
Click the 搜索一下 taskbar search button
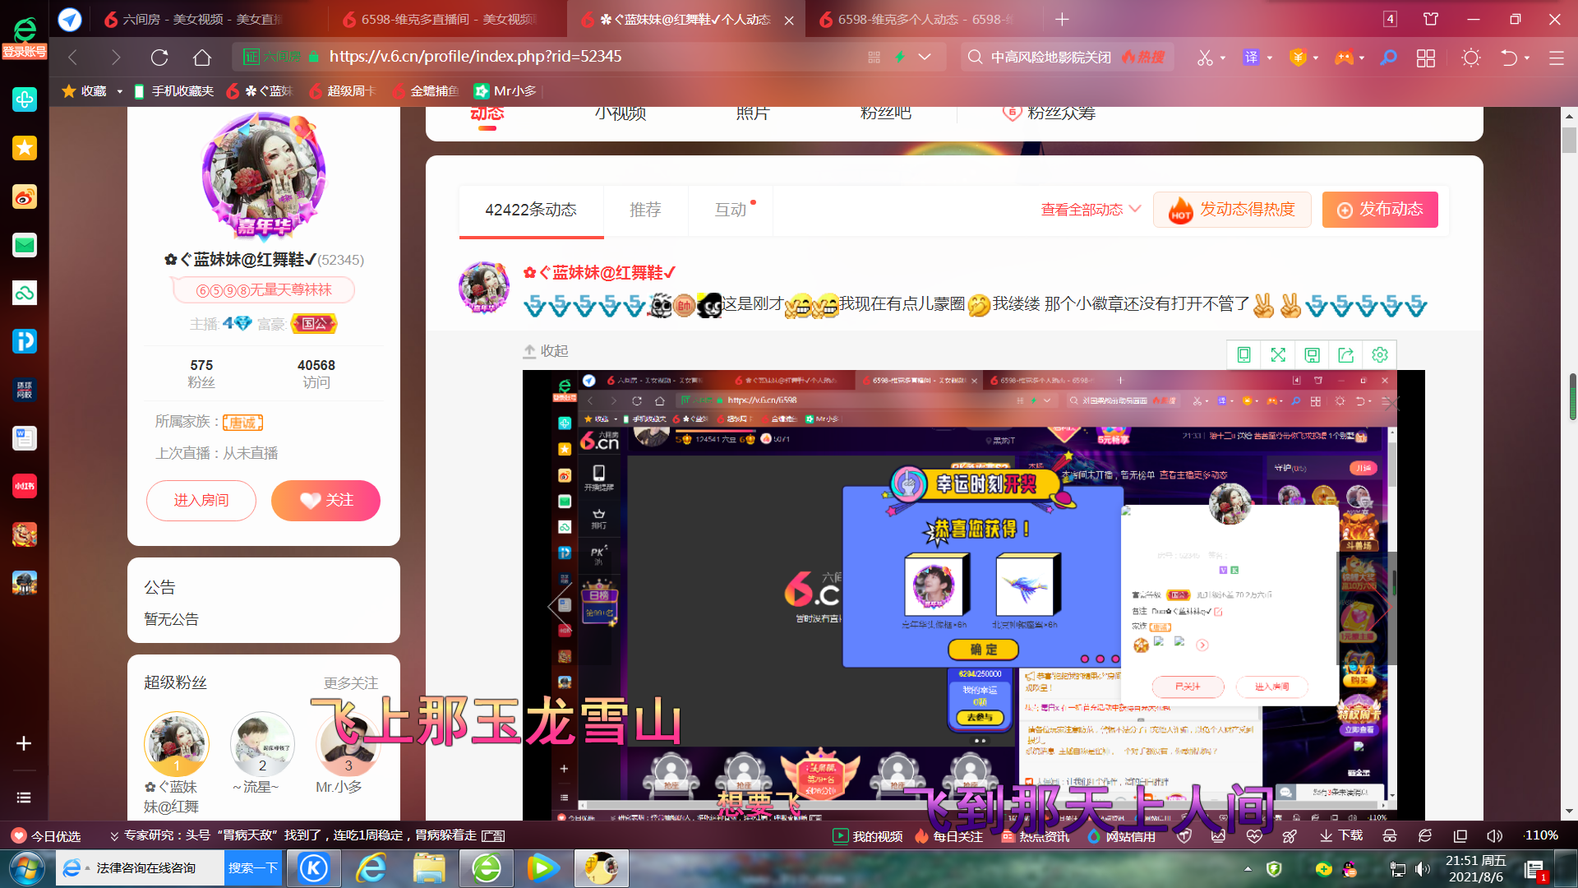click(252, 868)
